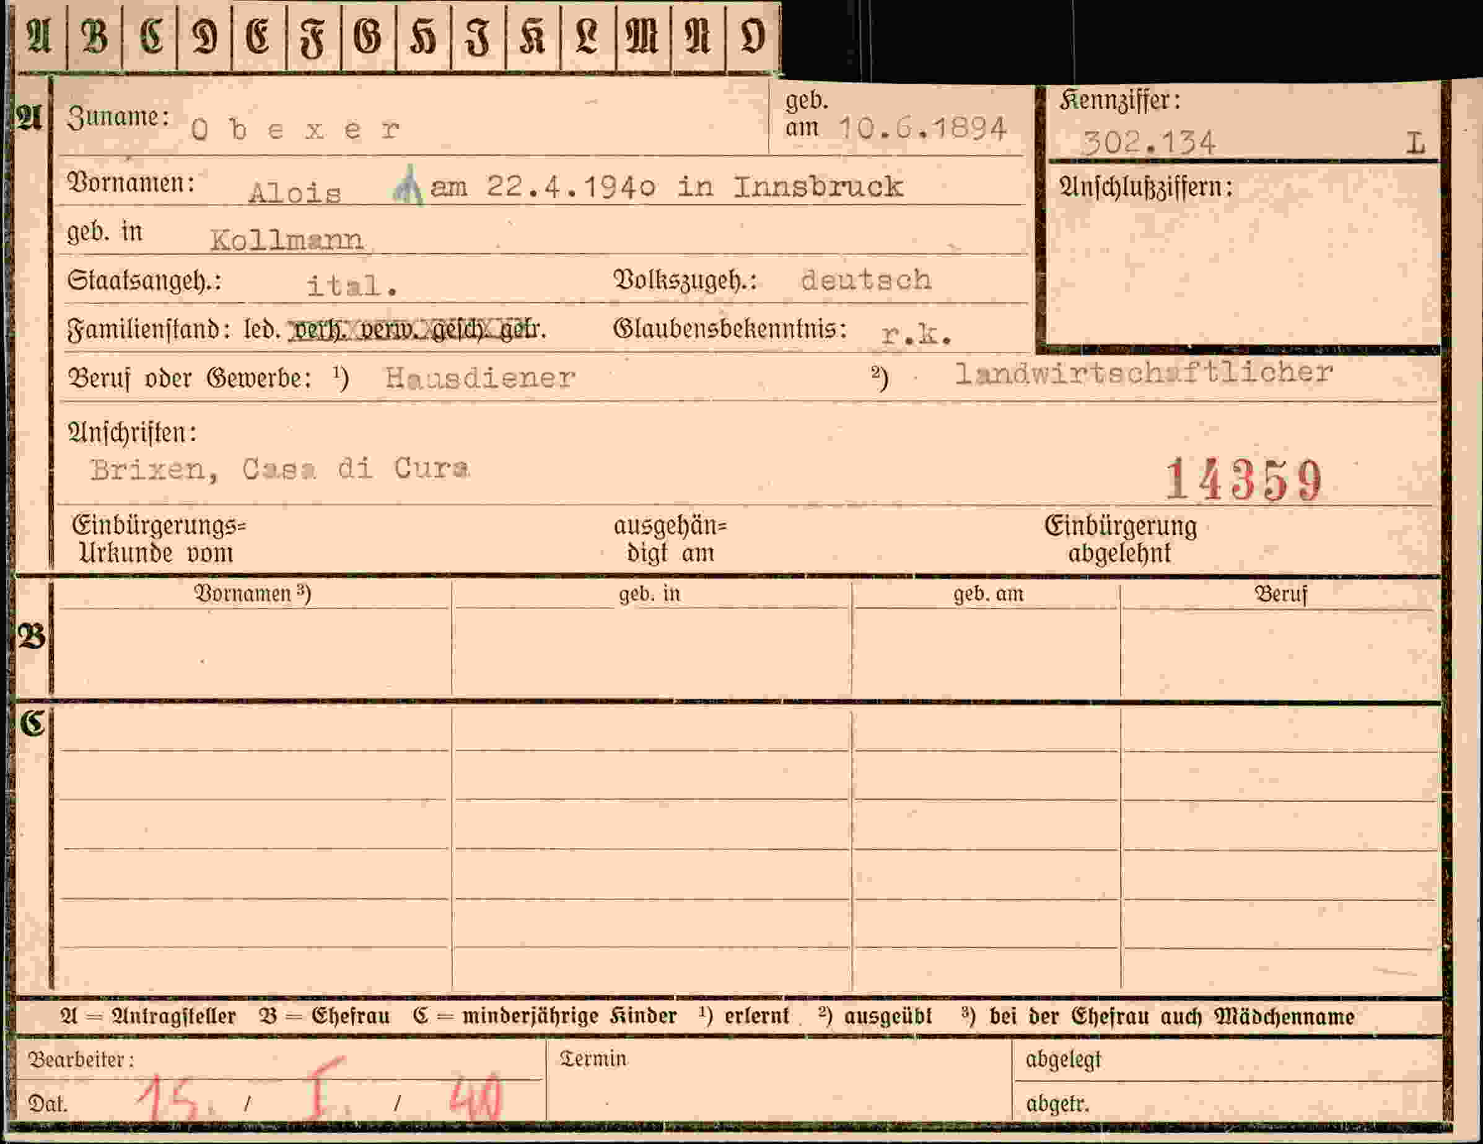This screenshot has height=1144, width=1483.
Task: Click the red stamped number '14359'
Action: tap(1243, 479)
